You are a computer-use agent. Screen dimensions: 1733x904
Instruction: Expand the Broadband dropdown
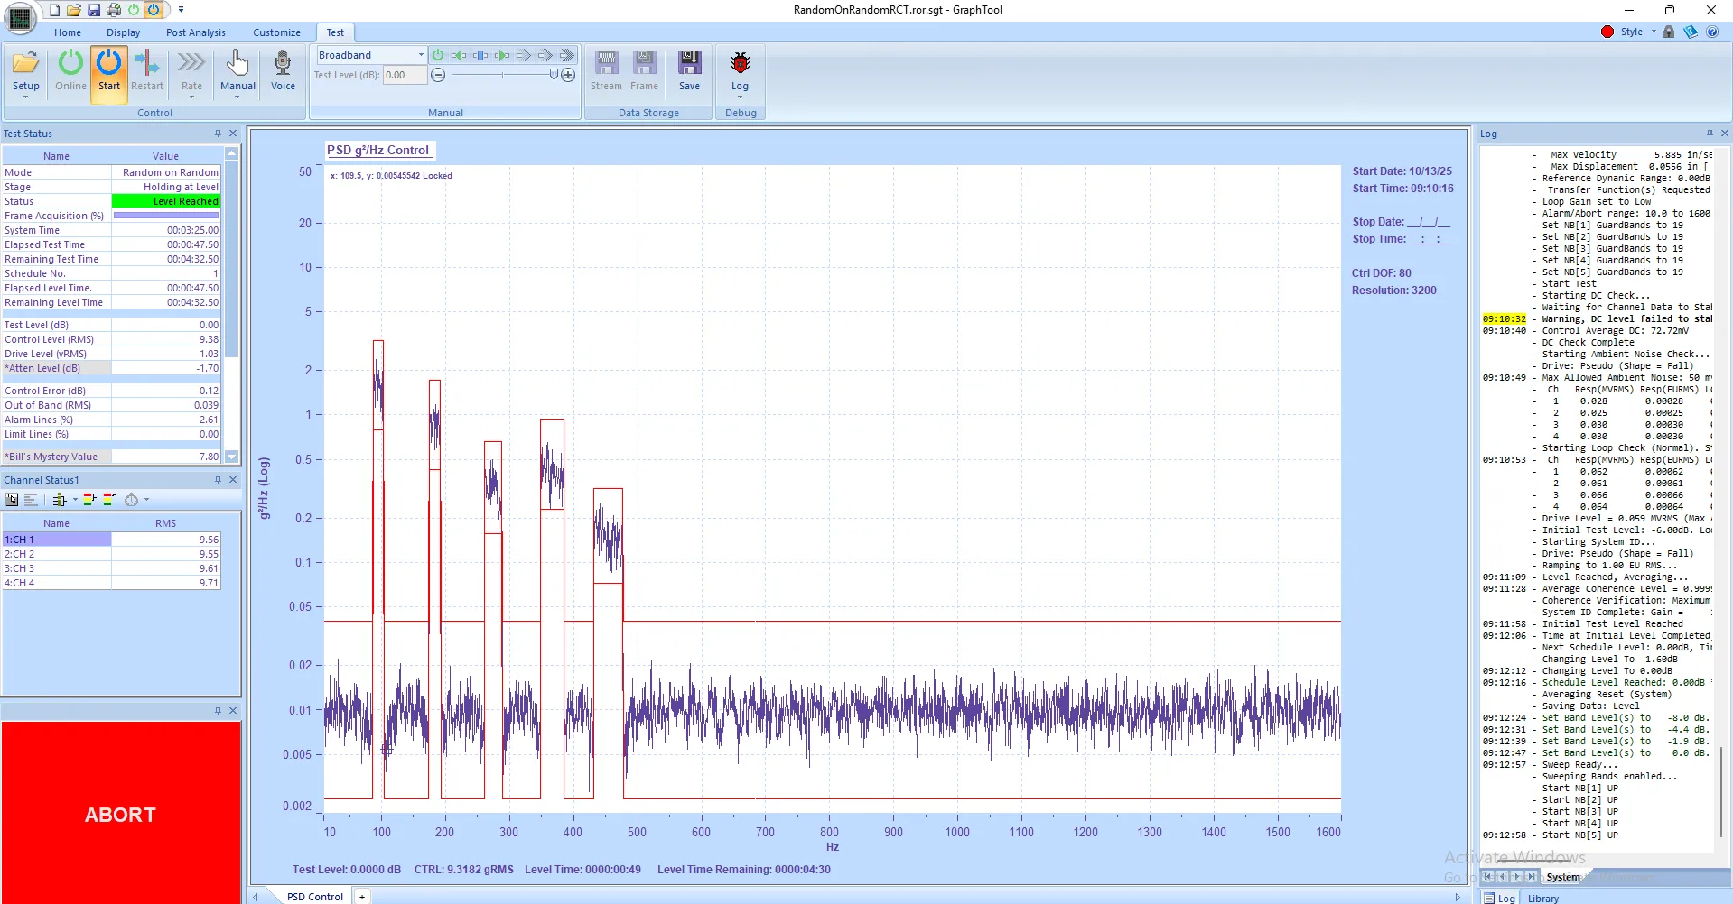[417, 54]
